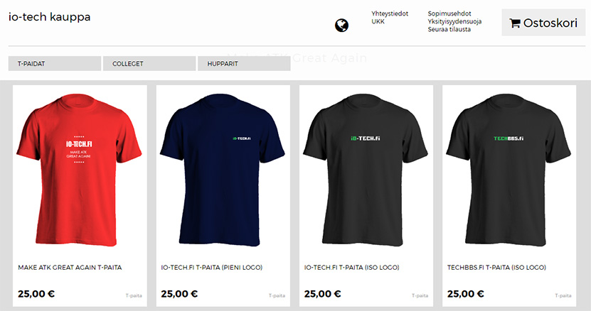Open the Ostoskori cart button
This screenshot has height=311, width=591.
(543, 23)
